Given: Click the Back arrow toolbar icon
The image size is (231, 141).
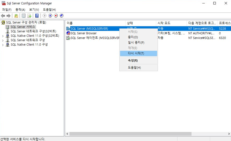Looking at the screenshot, I should [x=3, y=16].
